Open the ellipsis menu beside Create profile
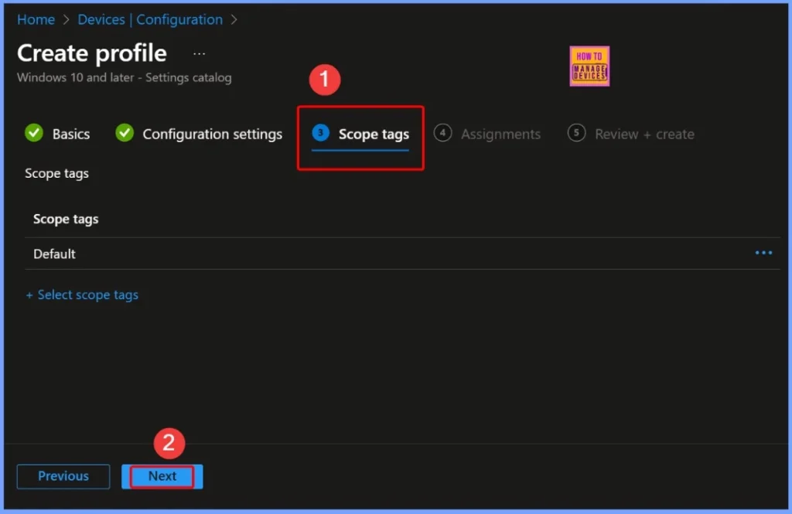Viewport: 792px width, 514px height. 200,54
